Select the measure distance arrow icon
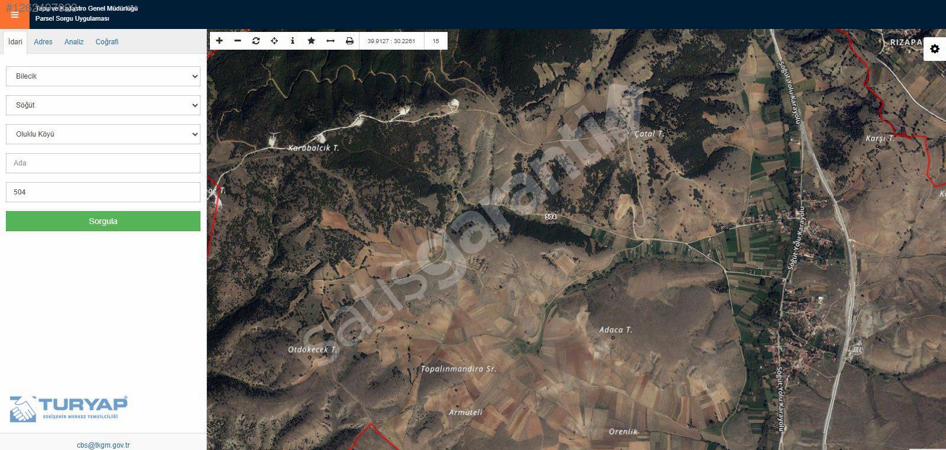 point(330,41)
